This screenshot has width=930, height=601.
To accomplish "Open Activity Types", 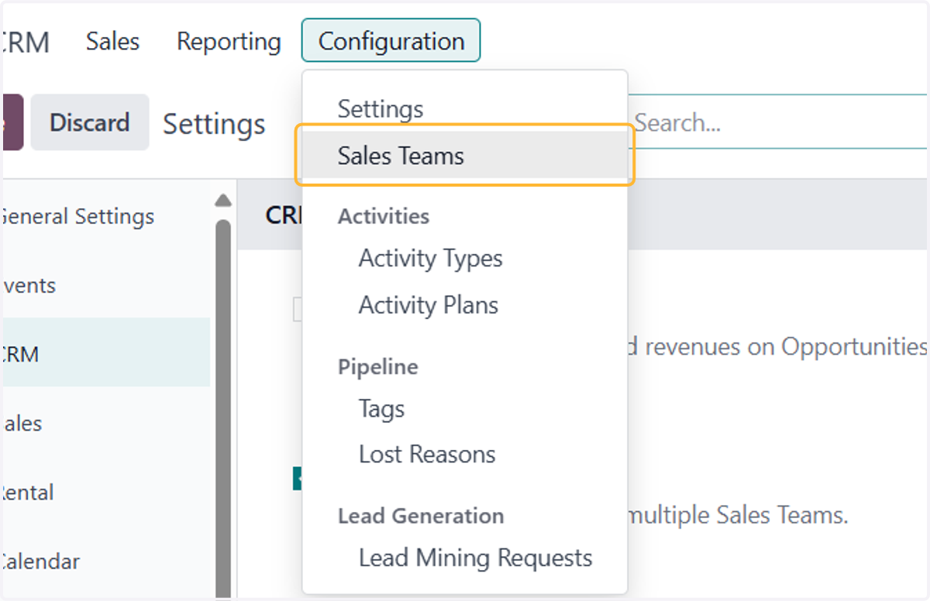I will coord(430,259).
